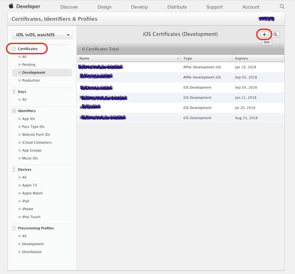The width and height of the screenshot is (295, 274).
Task: Click the Devices section phone icon
Action: coord(14,169)
